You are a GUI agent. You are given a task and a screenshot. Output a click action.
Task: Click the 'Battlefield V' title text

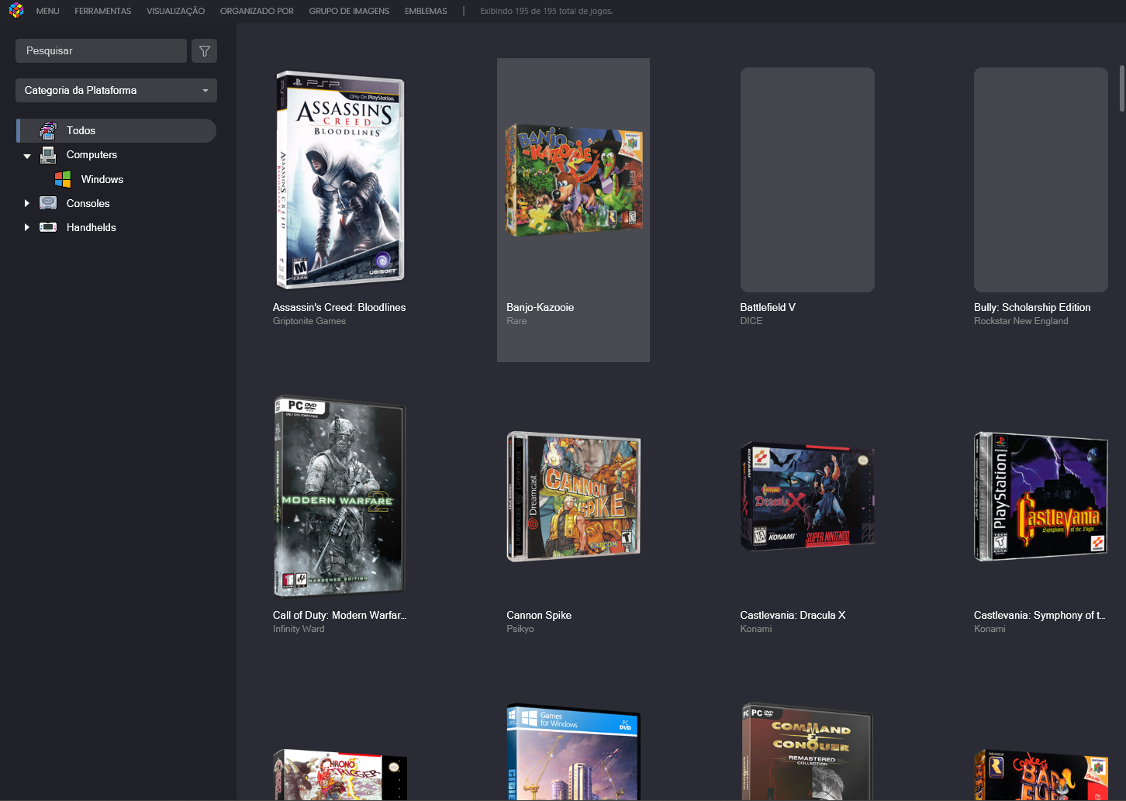tap(768, 307)
